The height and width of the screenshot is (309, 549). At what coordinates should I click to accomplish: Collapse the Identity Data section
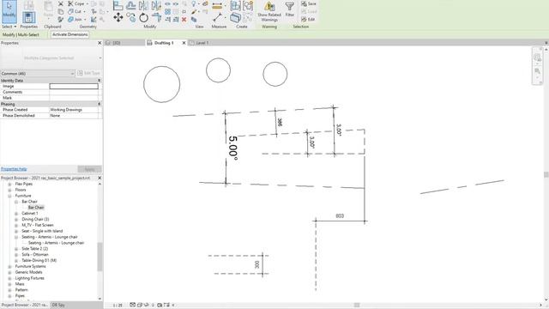pyautogui.click(x=100, y=80)
